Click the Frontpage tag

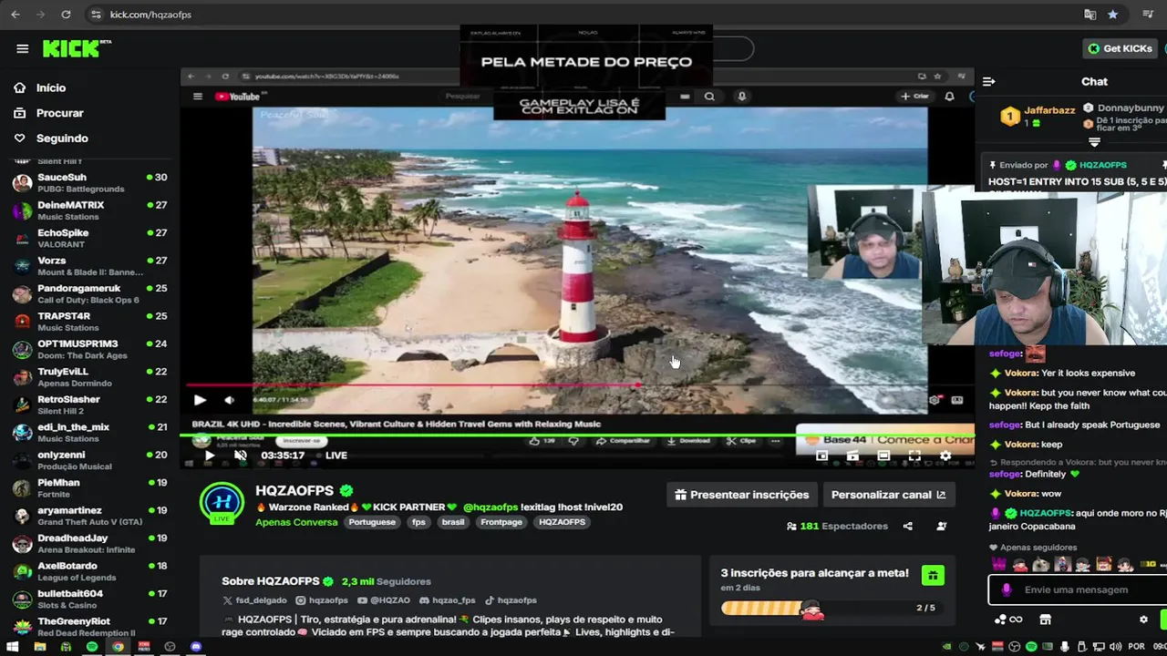point(501,522)
